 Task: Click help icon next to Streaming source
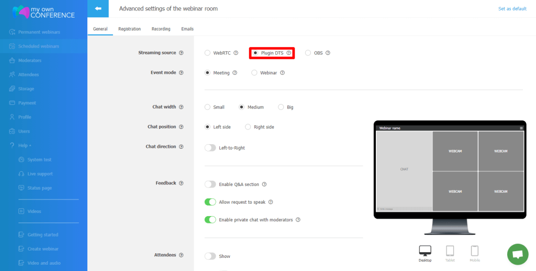pos(181,53)
